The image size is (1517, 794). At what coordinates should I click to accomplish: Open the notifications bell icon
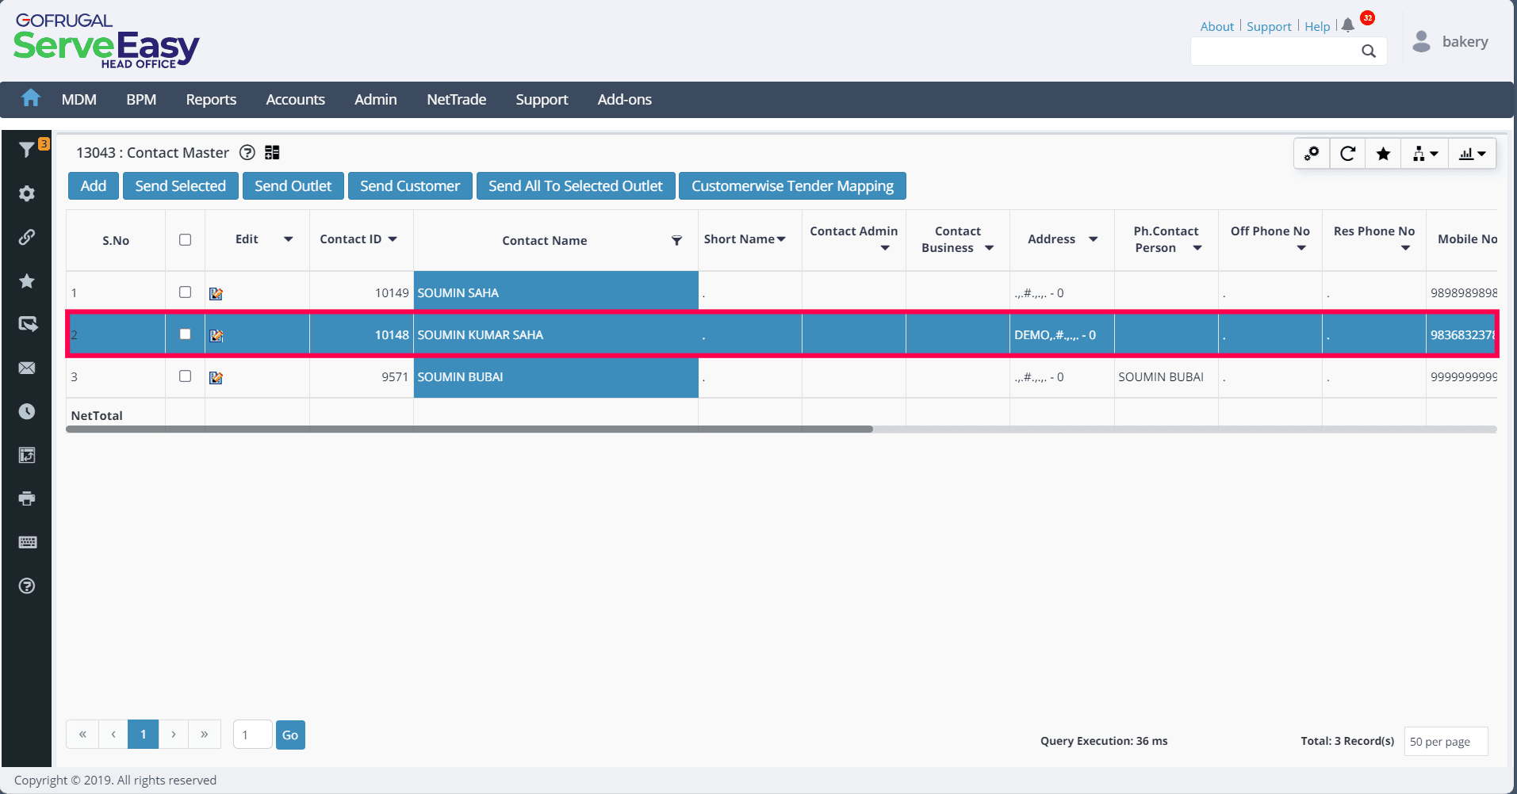click(x=1348, y=25)
